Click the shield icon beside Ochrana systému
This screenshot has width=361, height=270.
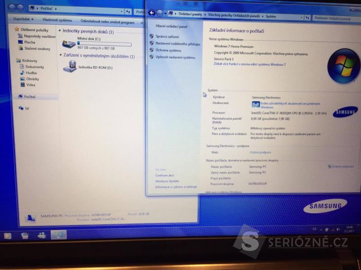click(152, 50)
